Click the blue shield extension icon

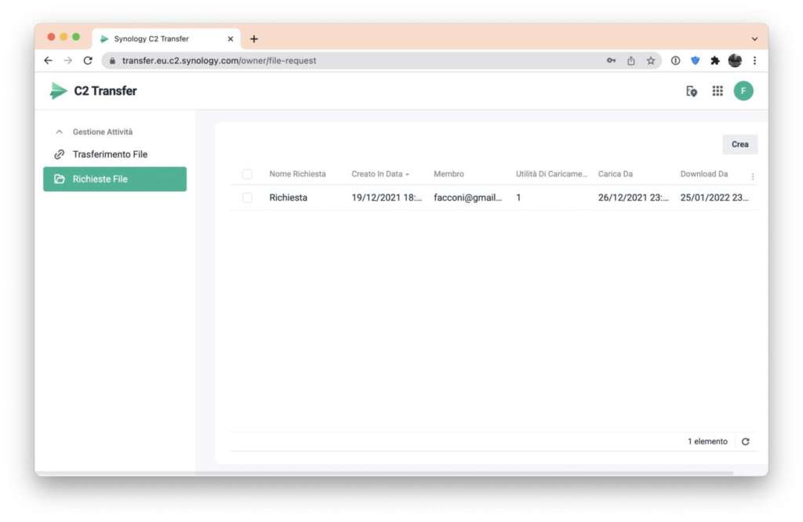tap(695, 60)
